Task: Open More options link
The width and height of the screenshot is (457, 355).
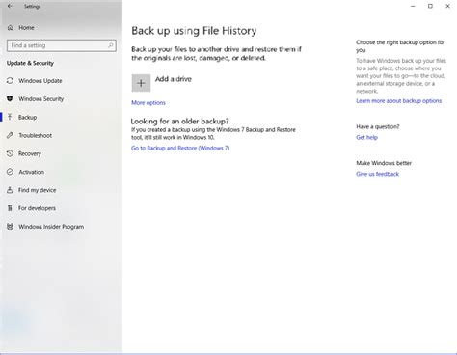Action: coord(148,103)
